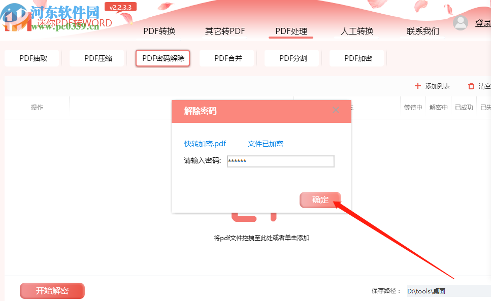
Task: Select the PDF加密 encryption tool
Action: click(357, 58)
